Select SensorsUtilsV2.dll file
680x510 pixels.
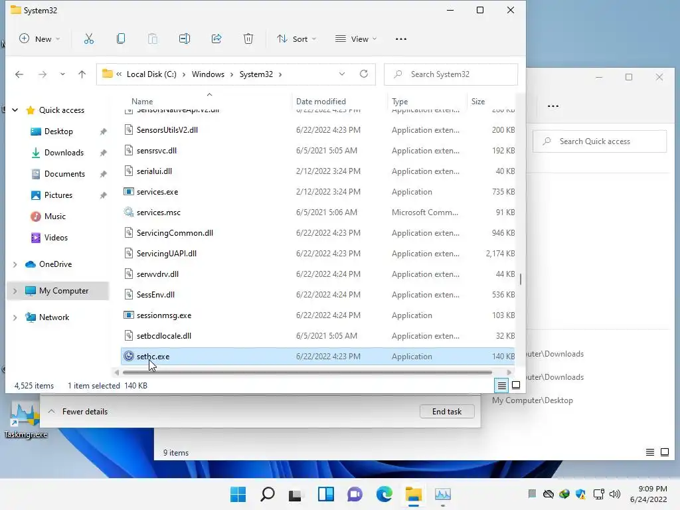[318, 130]
